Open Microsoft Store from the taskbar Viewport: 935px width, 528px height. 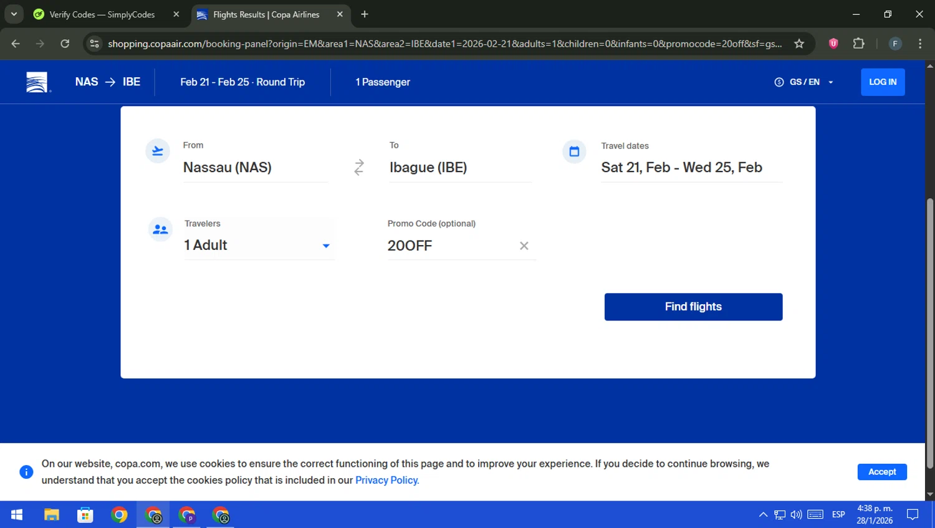(85, 515)
